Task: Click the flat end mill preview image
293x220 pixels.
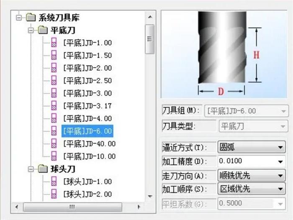Action: [x=224, y=54]
